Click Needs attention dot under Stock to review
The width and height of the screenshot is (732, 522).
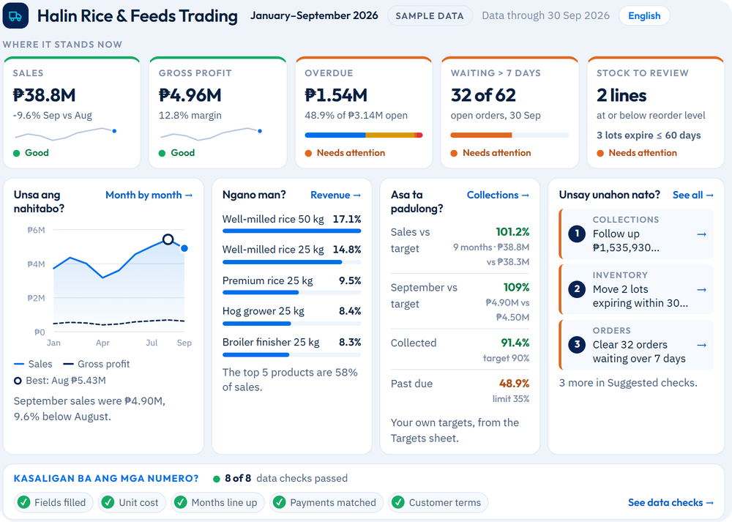click(600, 153)
